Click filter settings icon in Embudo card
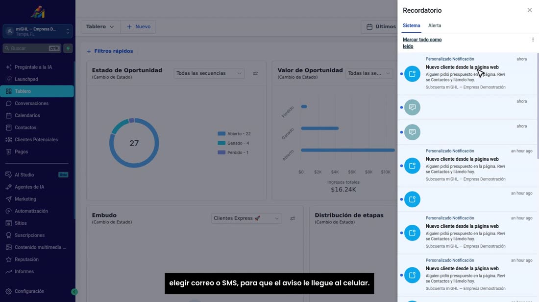Viewport: 539px width, 302px height. point(293,218)
